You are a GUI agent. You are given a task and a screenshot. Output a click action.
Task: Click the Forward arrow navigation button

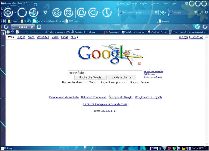tap(33, 13)
